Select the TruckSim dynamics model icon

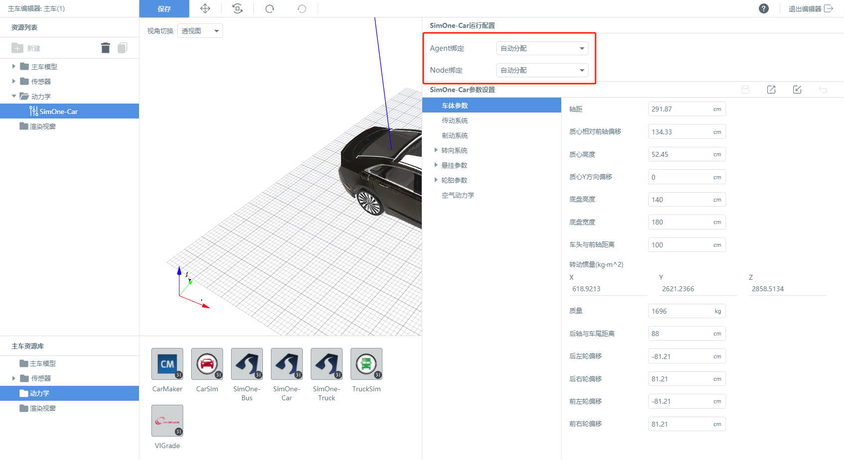click(366, 364)
